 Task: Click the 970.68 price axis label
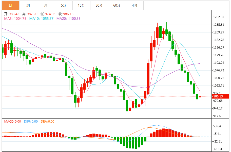(x=218, y=101)
